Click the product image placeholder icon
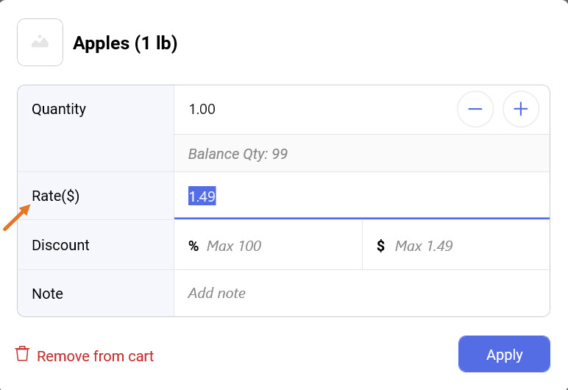This screenshot has height=390, width=568. [x=40, y=43]
